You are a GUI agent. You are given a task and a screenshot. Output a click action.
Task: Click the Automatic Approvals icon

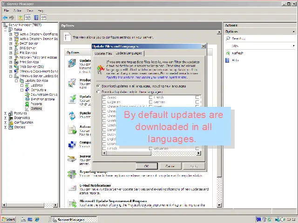click(x=72, y=130)
